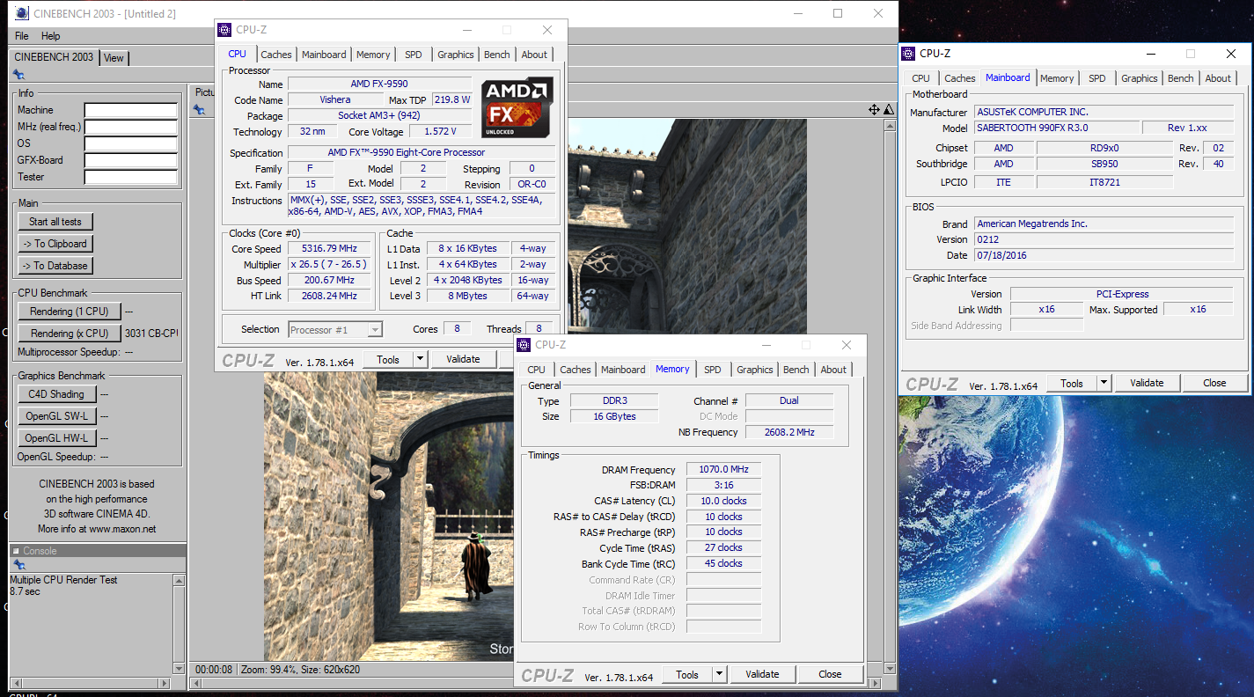Click the OS input field
The width and height of the screenshot is (1254, 697).
click(131, 144)
